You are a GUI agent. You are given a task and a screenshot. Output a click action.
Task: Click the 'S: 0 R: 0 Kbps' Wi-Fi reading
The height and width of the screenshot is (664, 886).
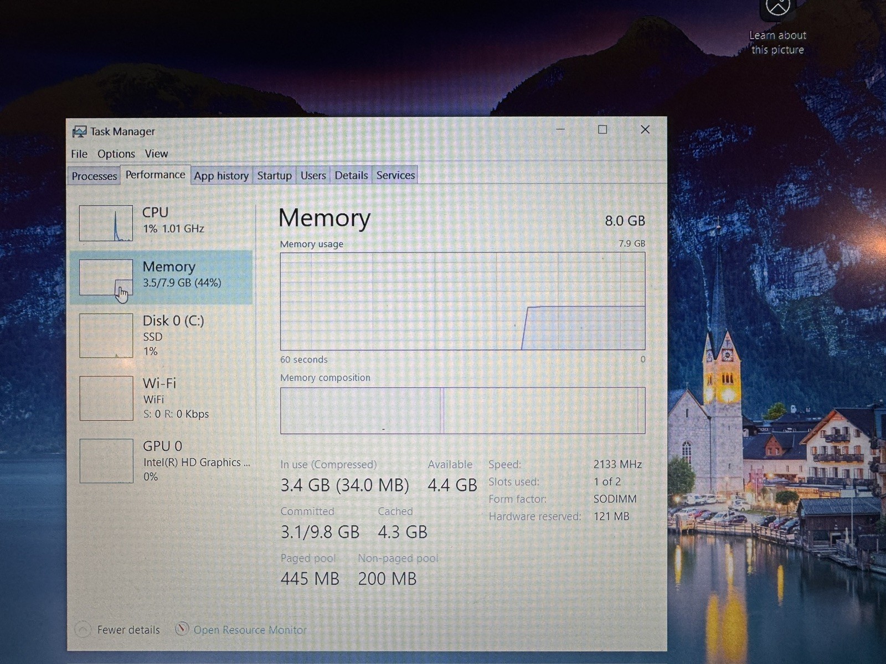pos(176,414)
